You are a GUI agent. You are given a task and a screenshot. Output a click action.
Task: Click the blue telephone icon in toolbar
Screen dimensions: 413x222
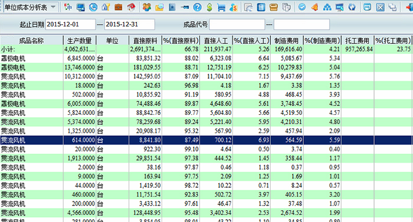pyautogui.click(x=93, y=7)
